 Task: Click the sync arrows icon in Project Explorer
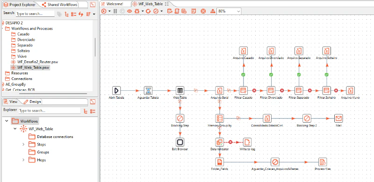pyautogui.click(x=81, y=15)
